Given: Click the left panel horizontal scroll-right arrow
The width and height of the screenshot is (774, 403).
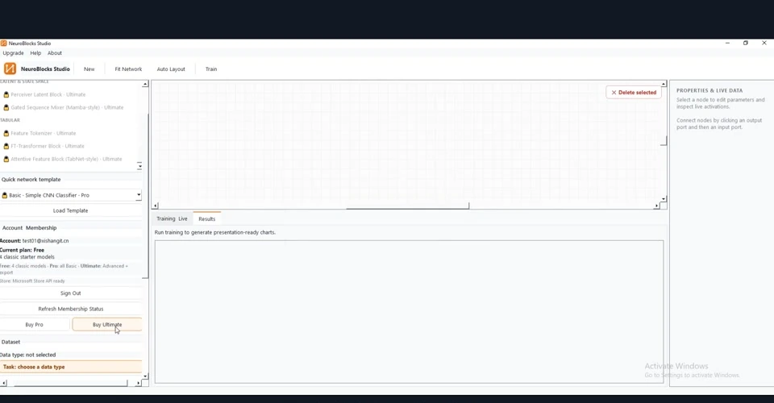Looking at the screenshot, I should pyautogui.click(x=138, y=384).
